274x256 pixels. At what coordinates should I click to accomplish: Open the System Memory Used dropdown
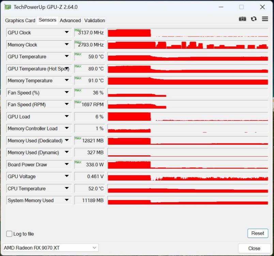tap(66, 200)
